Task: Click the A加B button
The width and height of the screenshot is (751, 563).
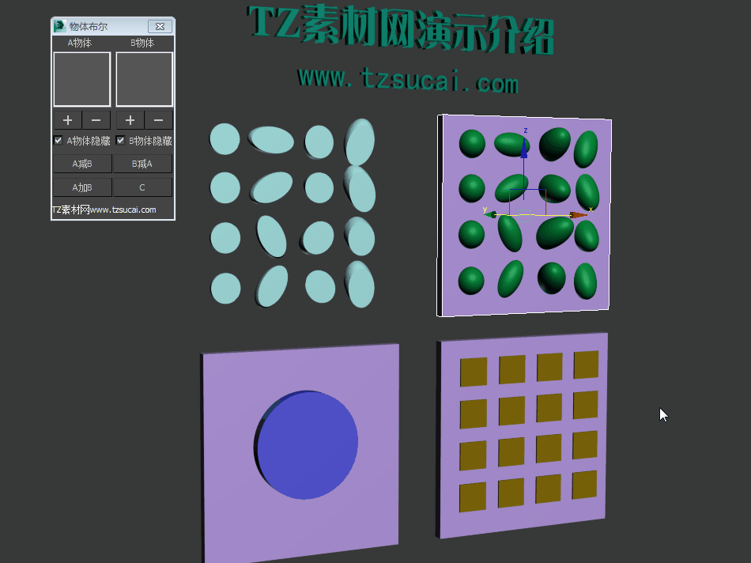Action: tap(82, 187)
